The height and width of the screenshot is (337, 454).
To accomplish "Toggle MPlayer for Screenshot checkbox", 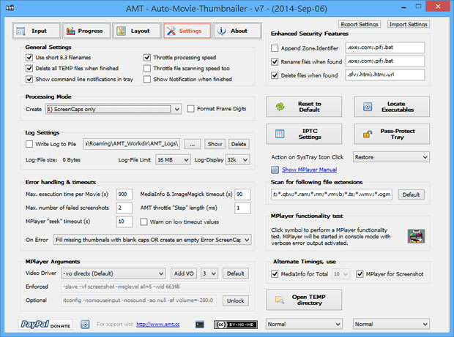I will point(360,273).
